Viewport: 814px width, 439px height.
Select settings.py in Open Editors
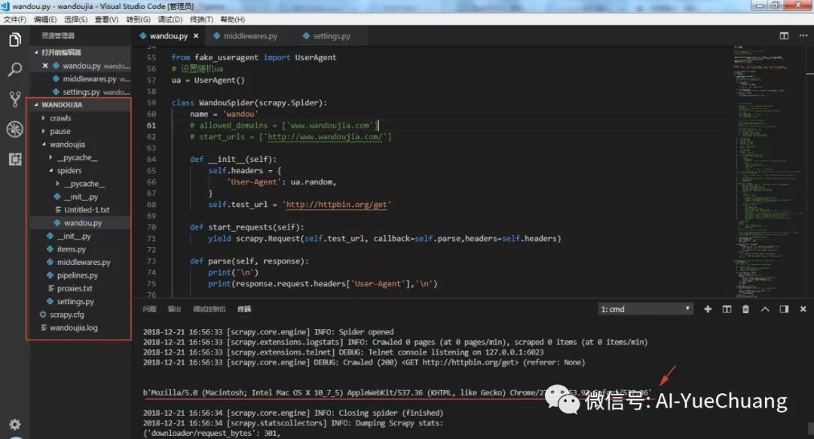pyautogui.click(x=81, y=92)
